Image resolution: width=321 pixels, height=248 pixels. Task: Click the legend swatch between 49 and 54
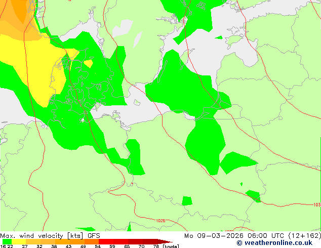(x=92, y=241)
